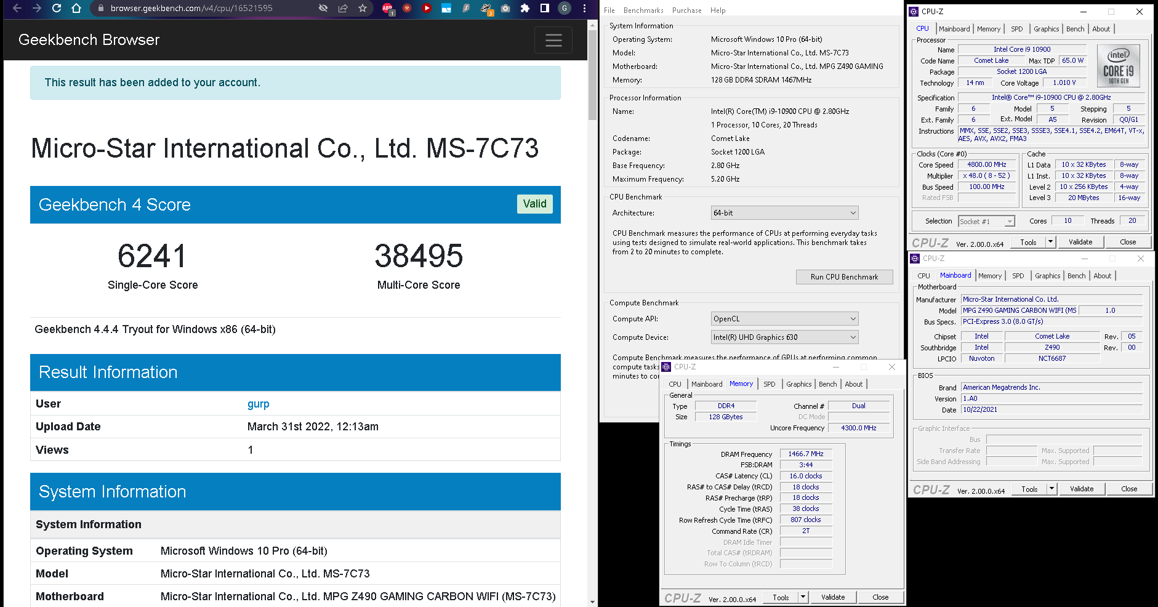Switch to SPD tab in top CPU-Z window
The image size is (1158, 607).
(1017, 29)
